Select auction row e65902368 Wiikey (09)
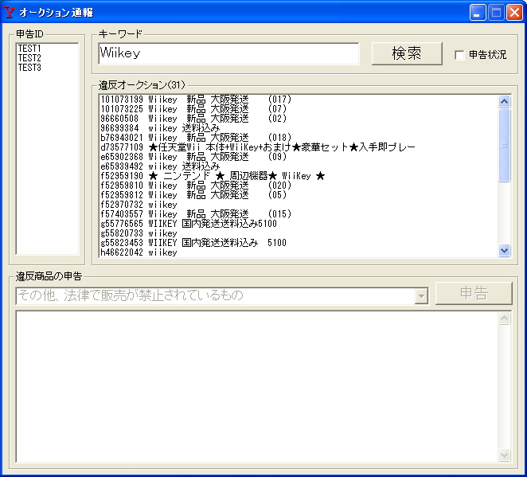The height and width of the screenshot is (477, 527). click(x=299, y=157)
